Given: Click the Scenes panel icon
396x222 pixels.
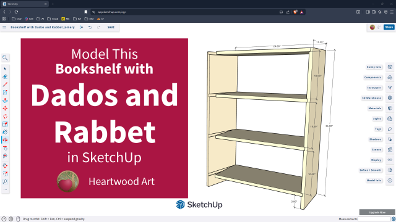Looking at the screenshot, I should click(390, 149).
